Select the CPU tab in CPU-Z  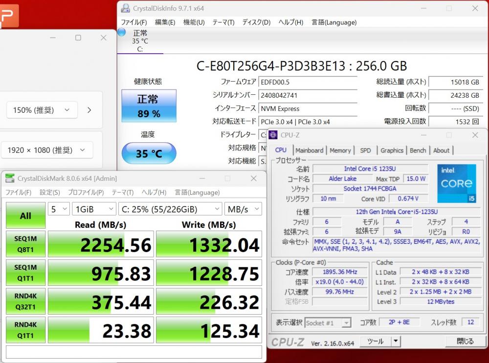click(x=281, y=150)
